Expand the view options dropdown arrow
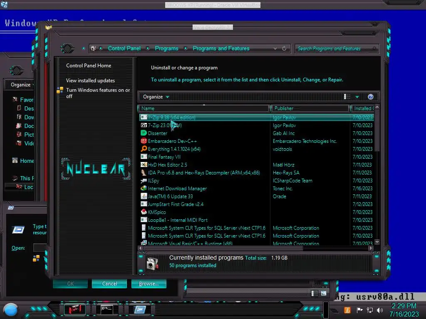The width and height of the screenshot is (426, 319). (357, 97)
